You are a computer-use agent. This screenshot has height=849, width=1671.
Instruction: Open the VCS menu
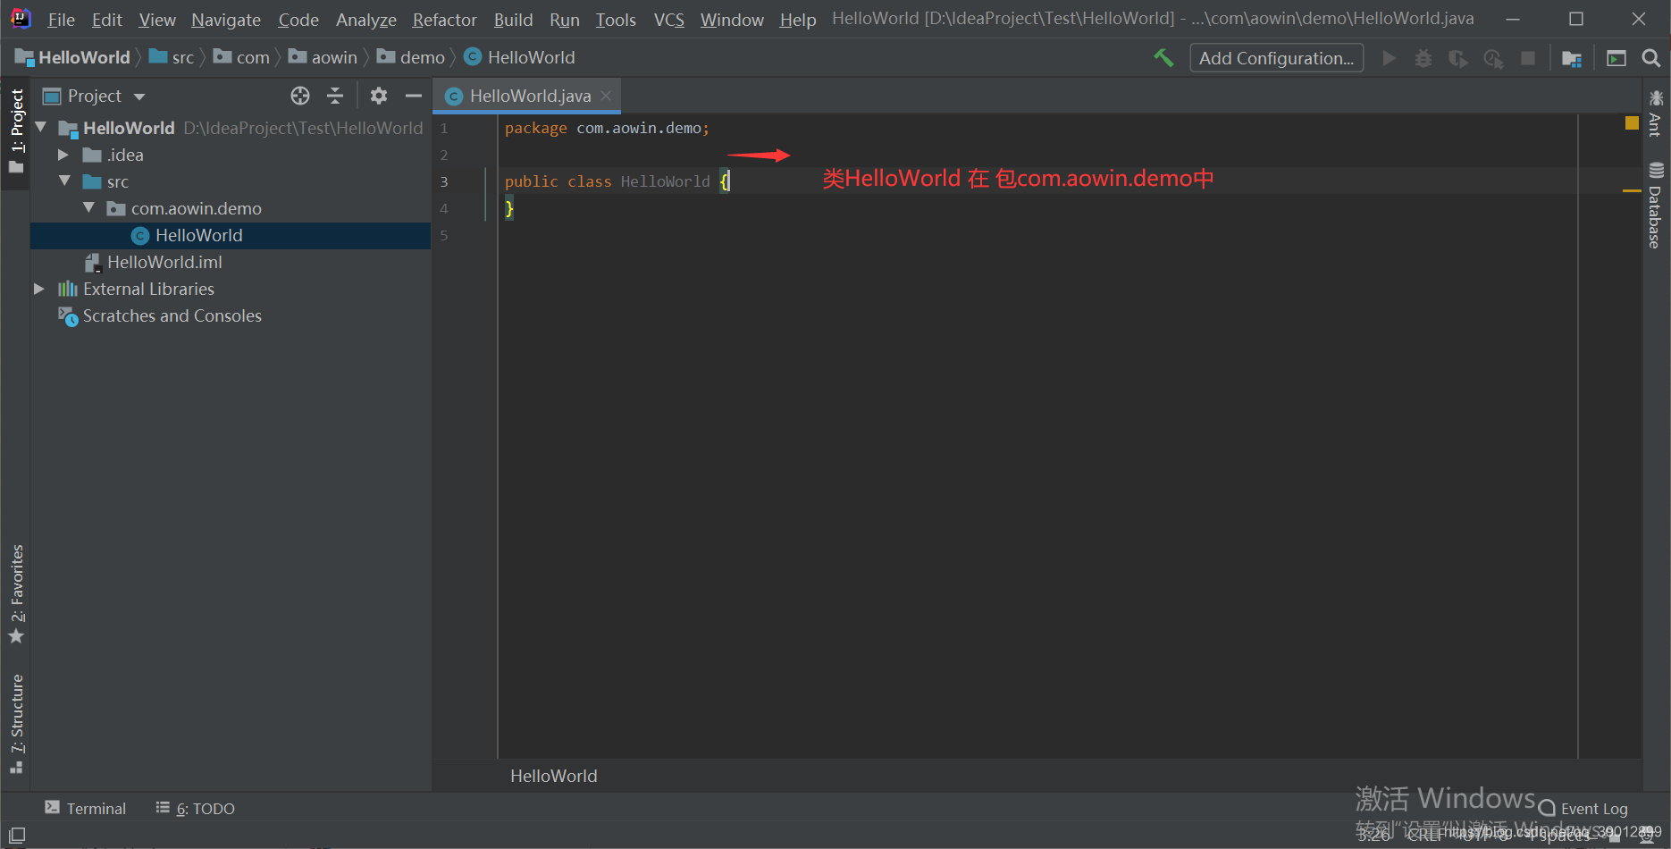click(x=668, y=20)
